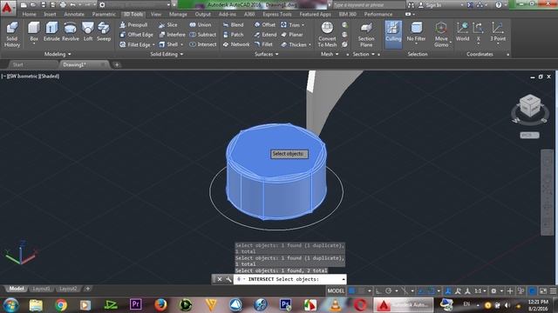
Task: Switch to the Layout1 tab
Action: [41, 289]
